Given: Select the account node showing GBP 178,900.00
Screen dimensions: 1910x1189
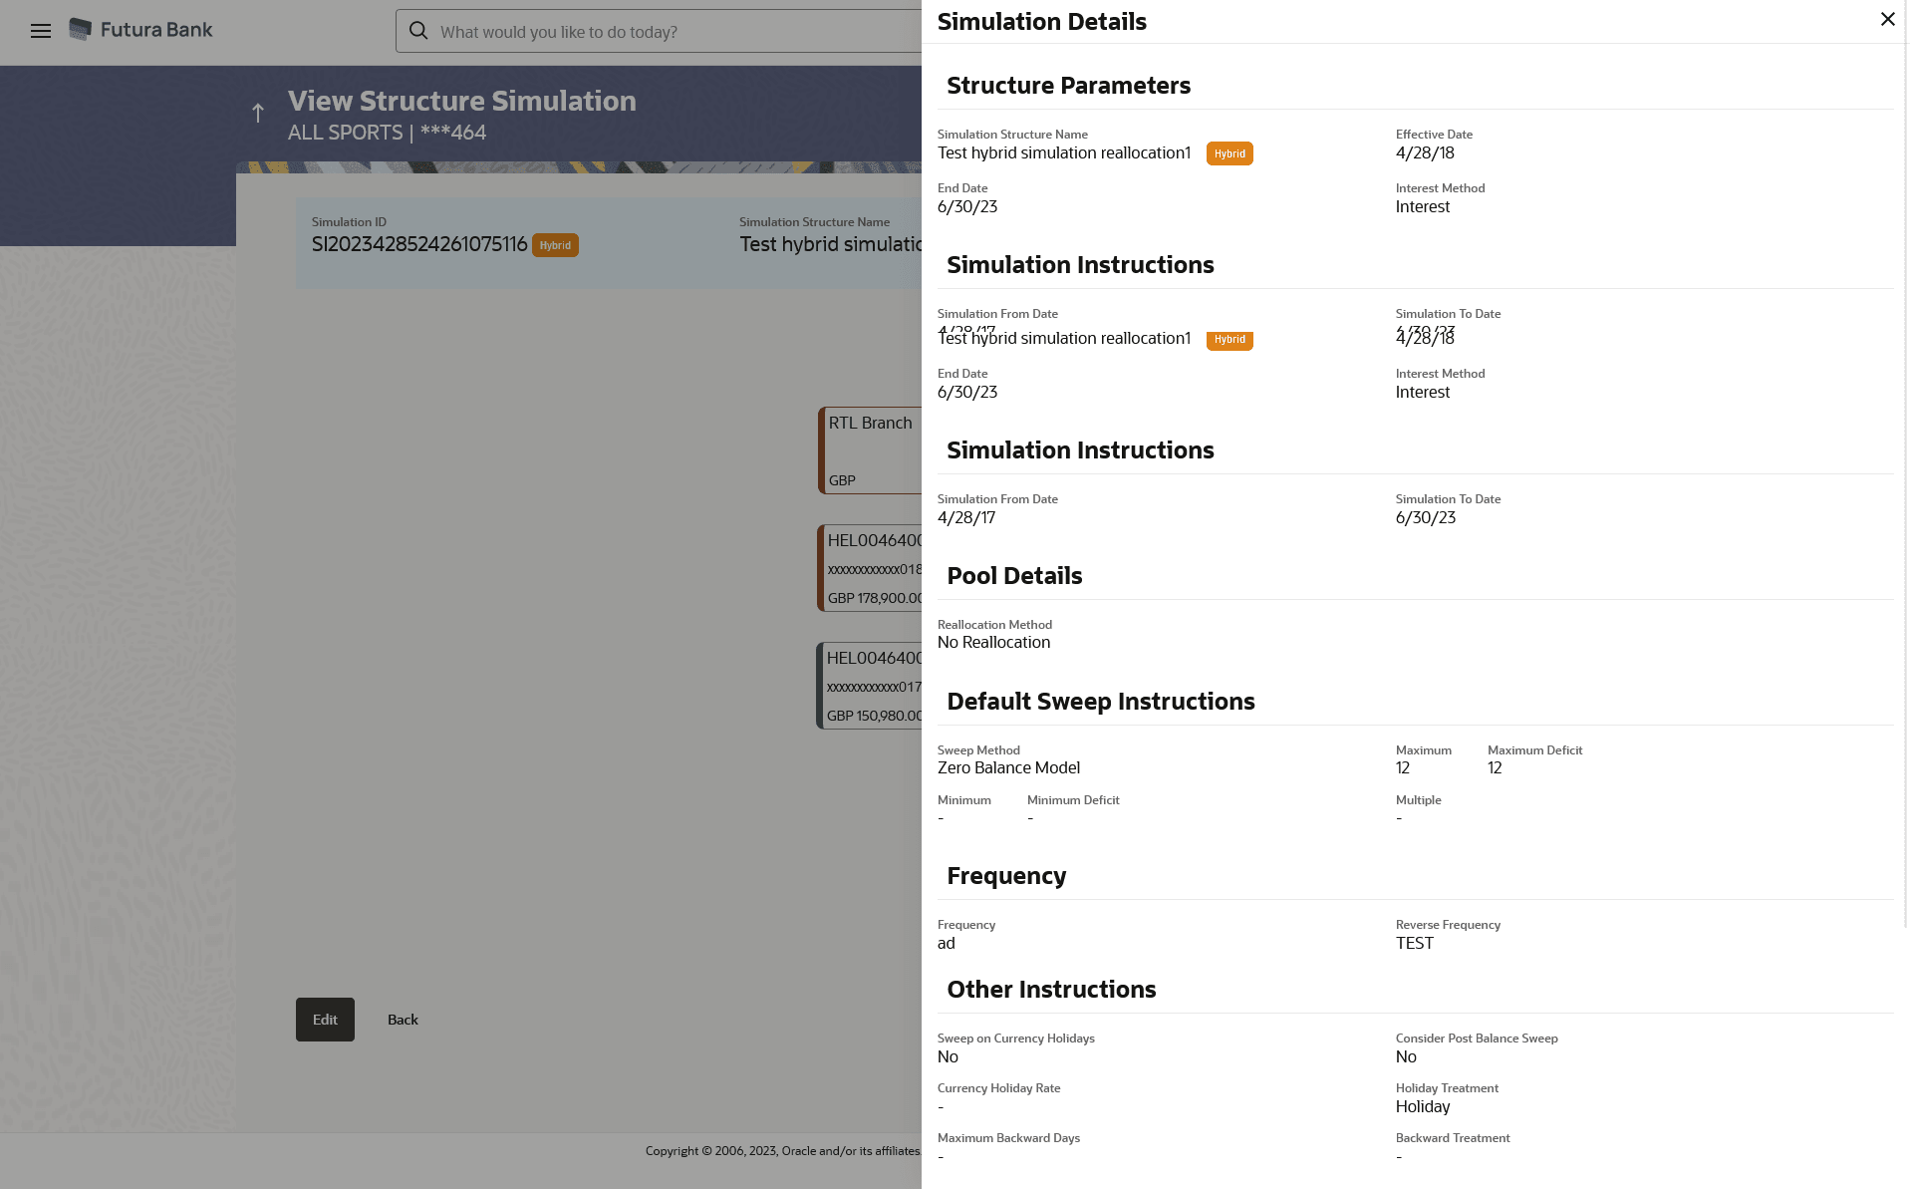Looking at the screenshot, I should click(x=871, y=568).
